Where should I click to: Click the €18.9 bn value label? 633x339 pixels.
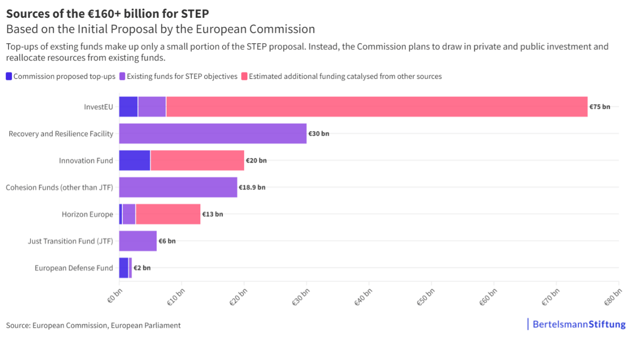click(252, 187)
